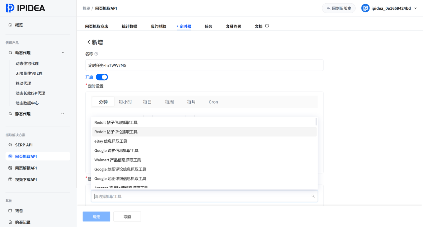The width and height of the screenshot is (423, 227).
Task: Open 文档 external link
Action: pos(262,26)
